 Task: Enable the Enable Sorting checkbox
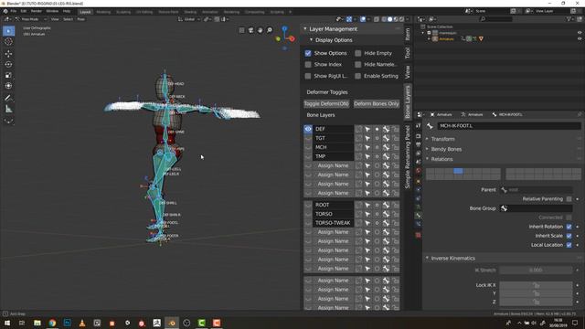click(357, 76)
